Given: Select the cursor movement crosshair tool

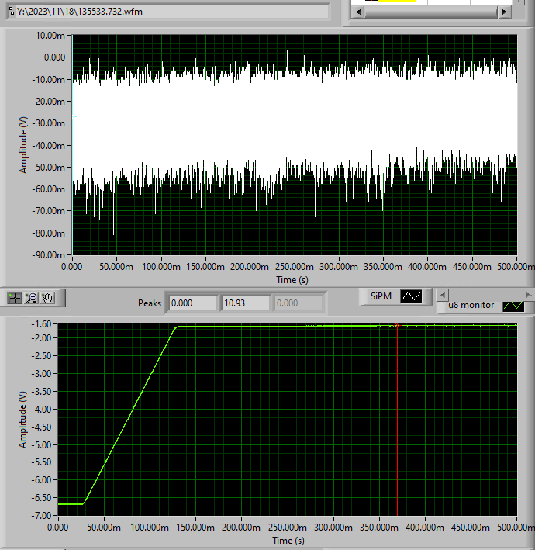Looking at the screenshot, I should coord(15,298).
